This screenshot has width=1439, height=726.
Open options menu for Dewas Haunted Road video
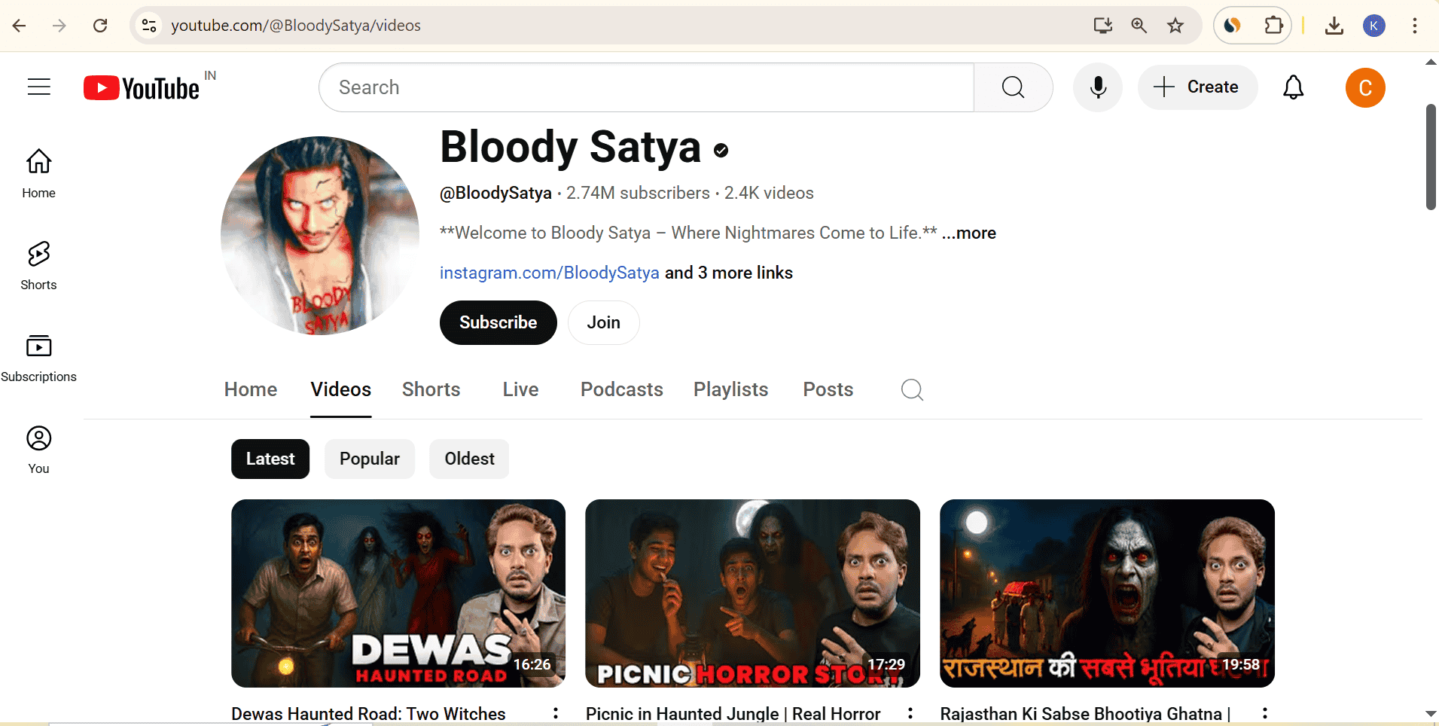[x=556, y=713]
